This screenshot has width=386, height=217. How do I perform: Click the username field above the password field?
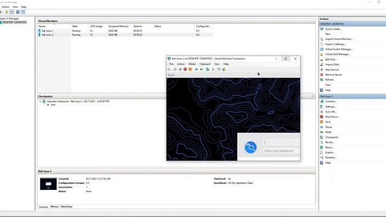pyautogui.click(x=282, y=142)
